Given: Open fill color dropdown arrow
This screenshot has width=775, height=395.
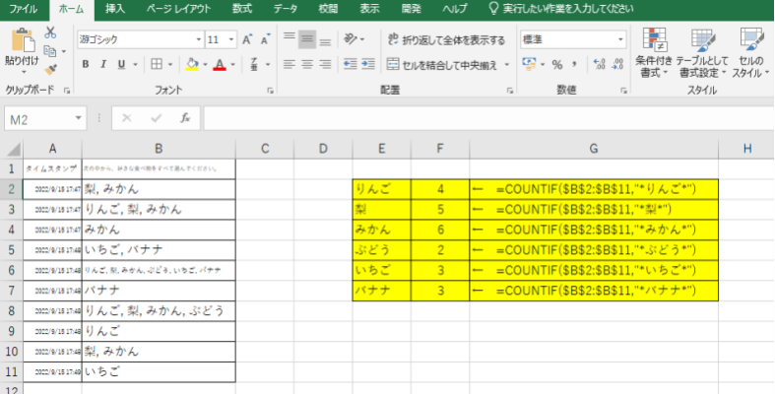Looking at the screenshot, I should point(205,65).
